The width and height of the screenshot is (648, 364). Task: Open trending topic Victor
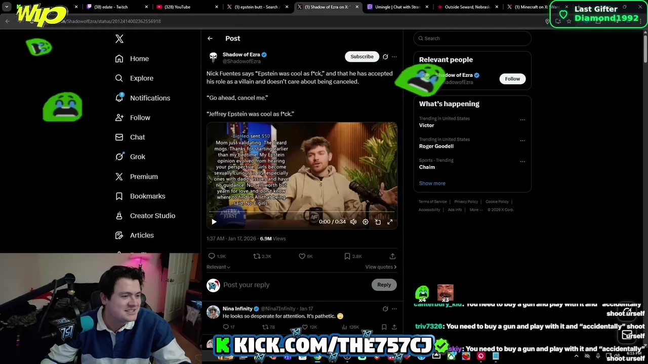[x=426, y=125]
